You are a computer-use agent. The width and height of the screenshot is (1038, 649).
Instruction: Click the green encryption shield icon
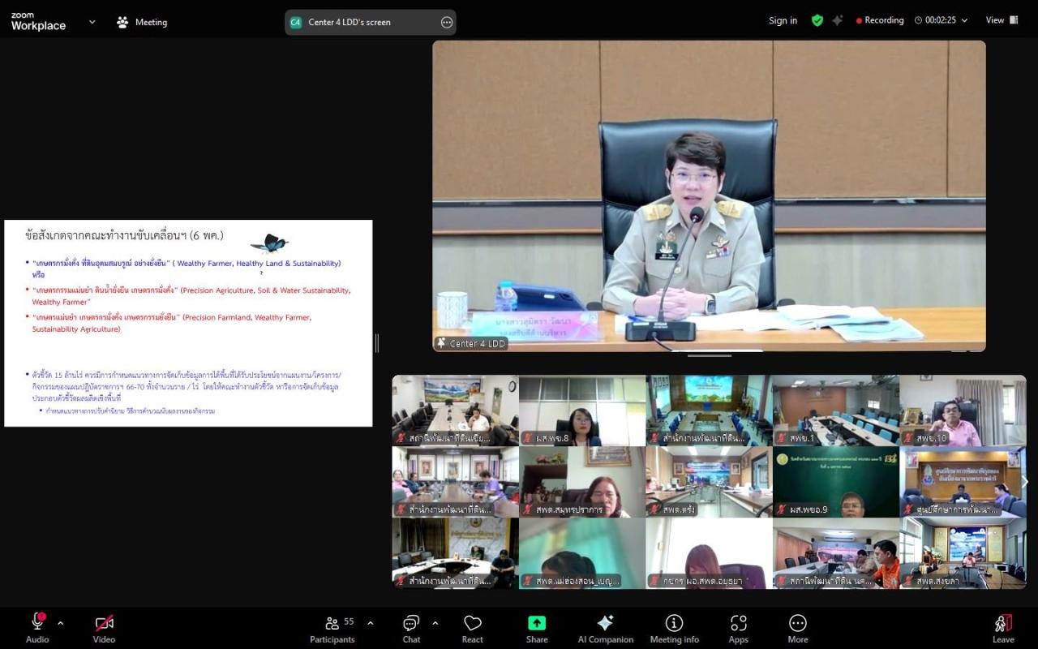[x=817, y=20]
